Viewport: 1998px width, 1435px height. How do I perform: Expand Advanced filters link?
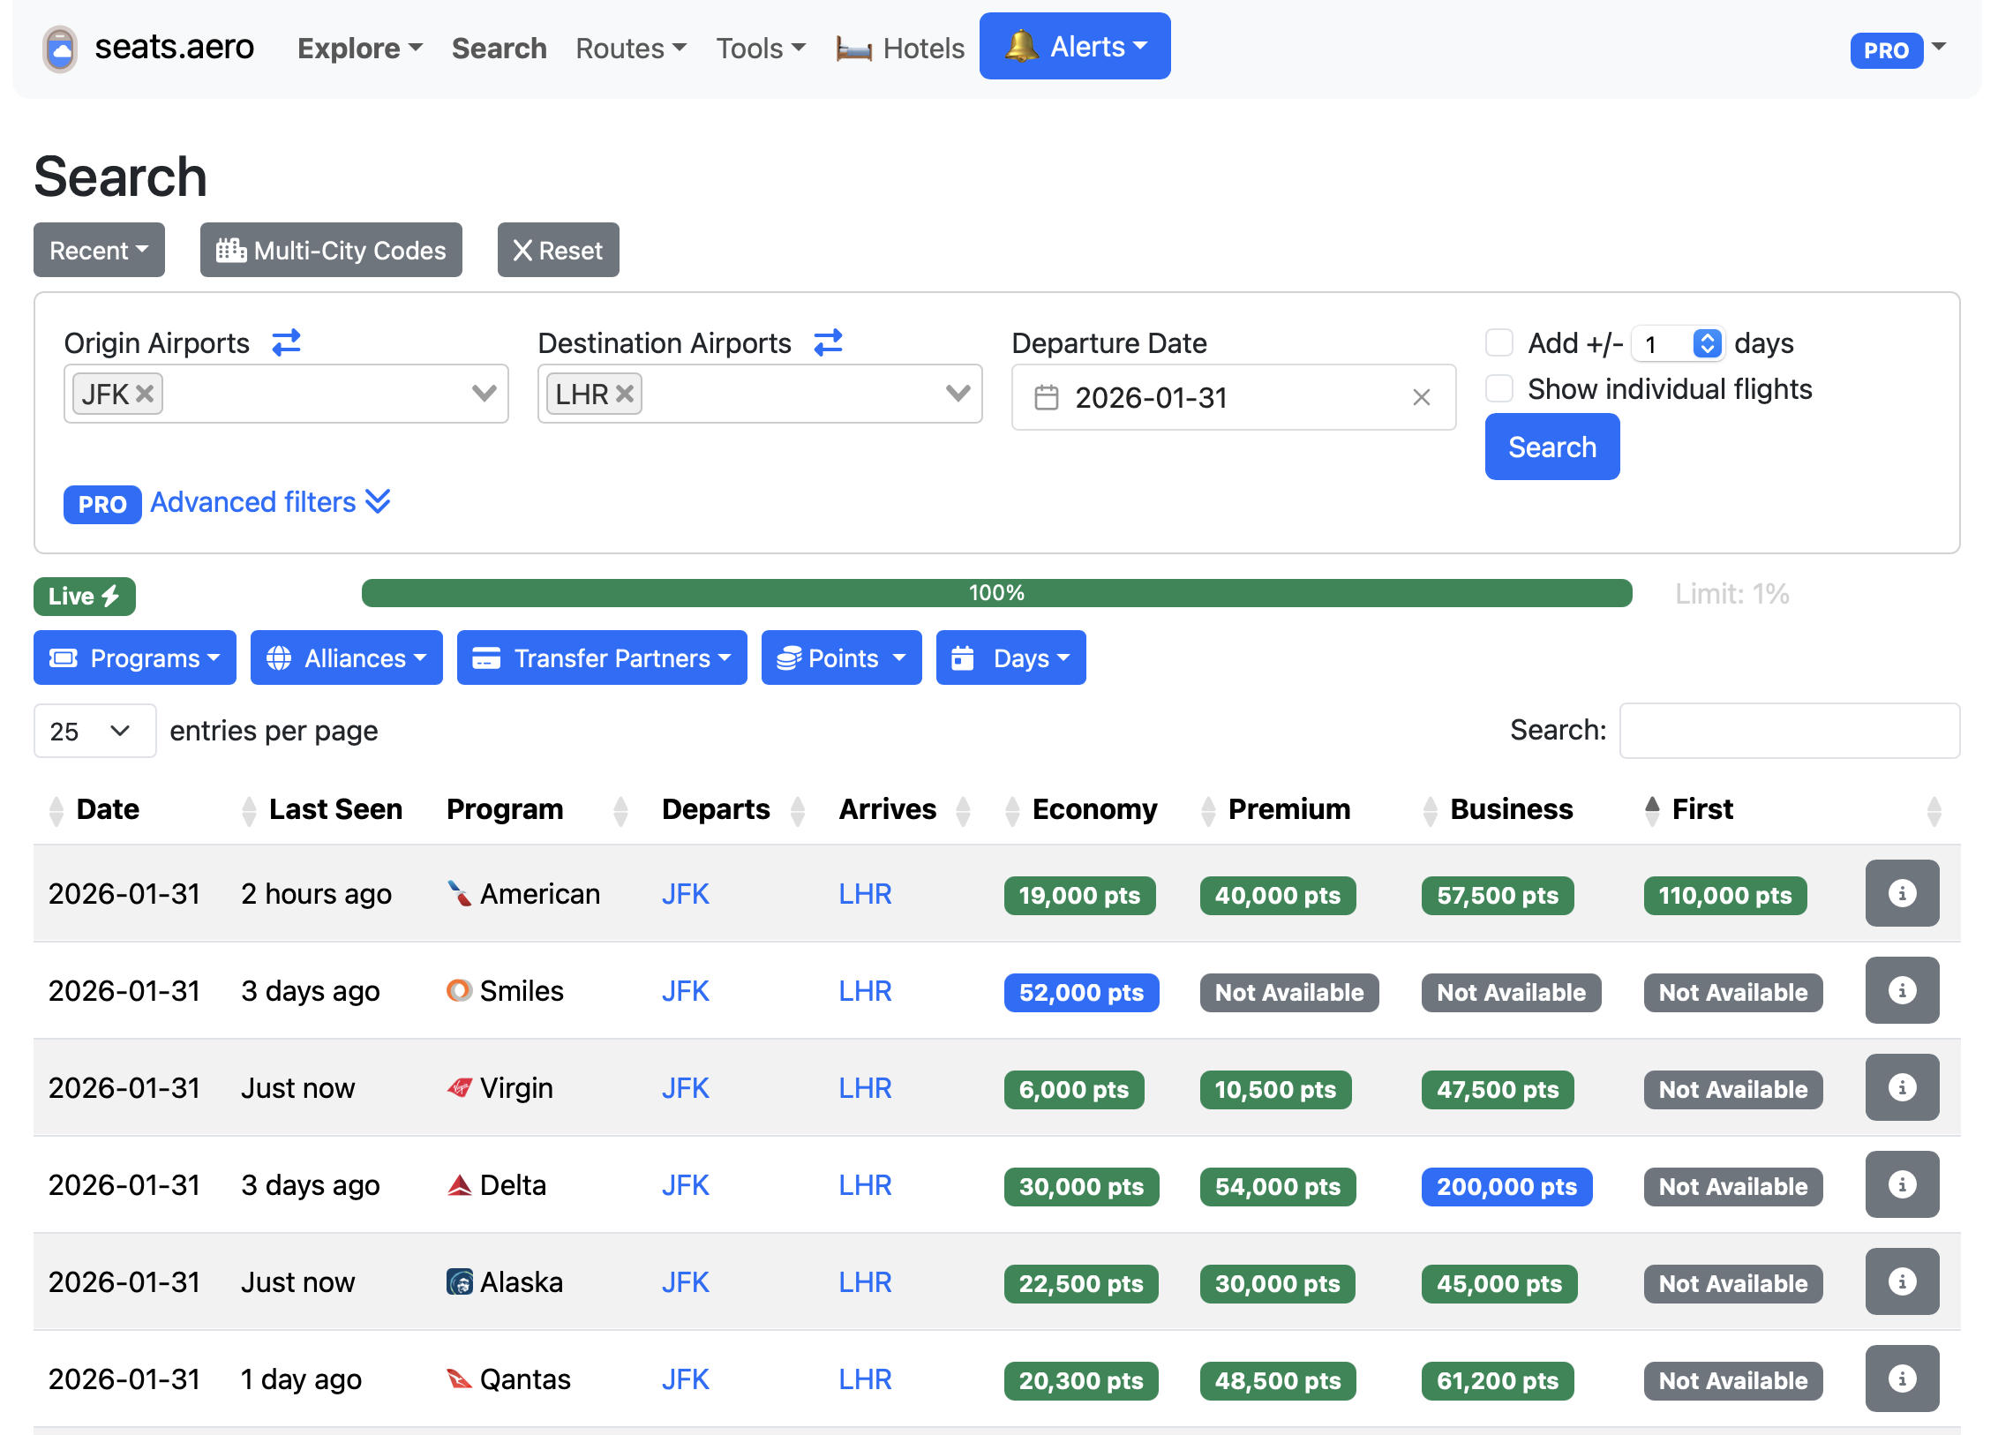point(270,501)
